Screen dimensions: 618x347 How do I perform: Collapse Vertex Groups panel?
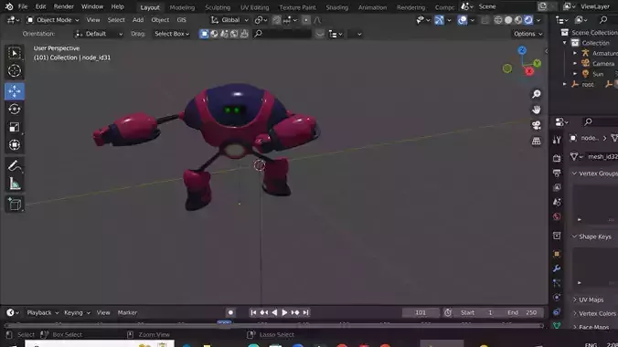point(574,173)
